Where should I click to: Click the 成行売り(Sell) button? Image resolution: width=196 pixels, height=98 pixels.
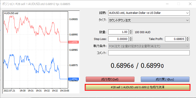pos(110,79)
